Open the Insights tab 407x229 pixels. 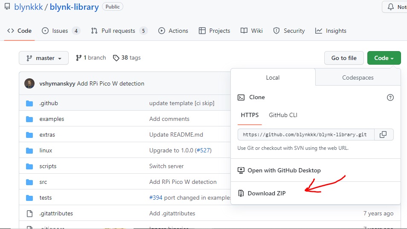331,31
